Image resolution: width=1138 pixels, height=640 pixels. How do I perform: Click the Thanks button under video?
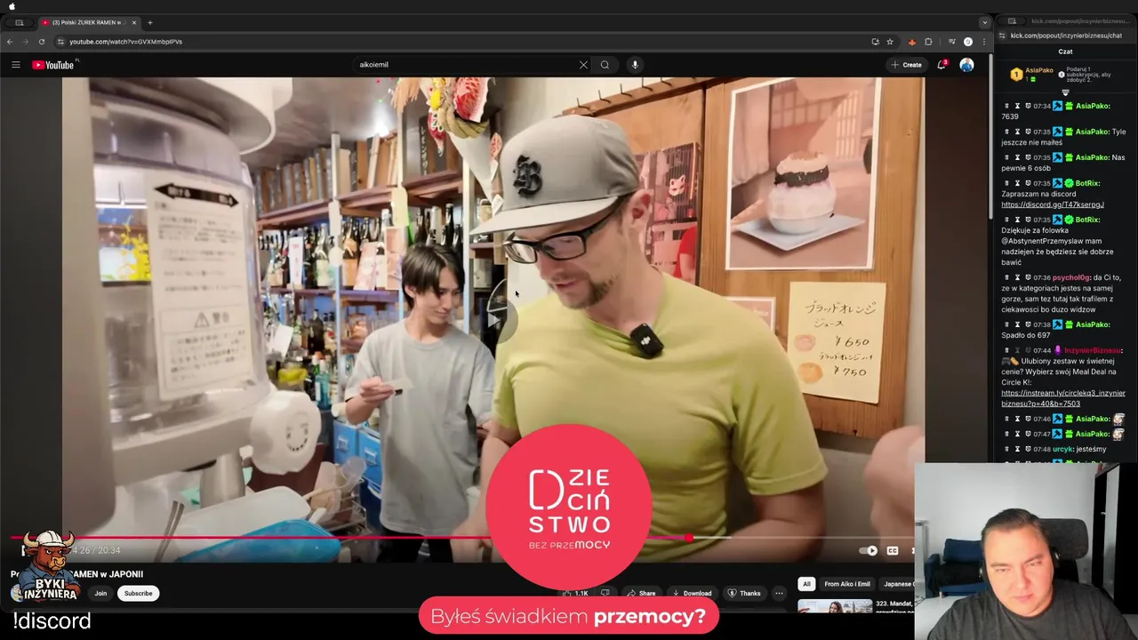[x=744, y=593]
